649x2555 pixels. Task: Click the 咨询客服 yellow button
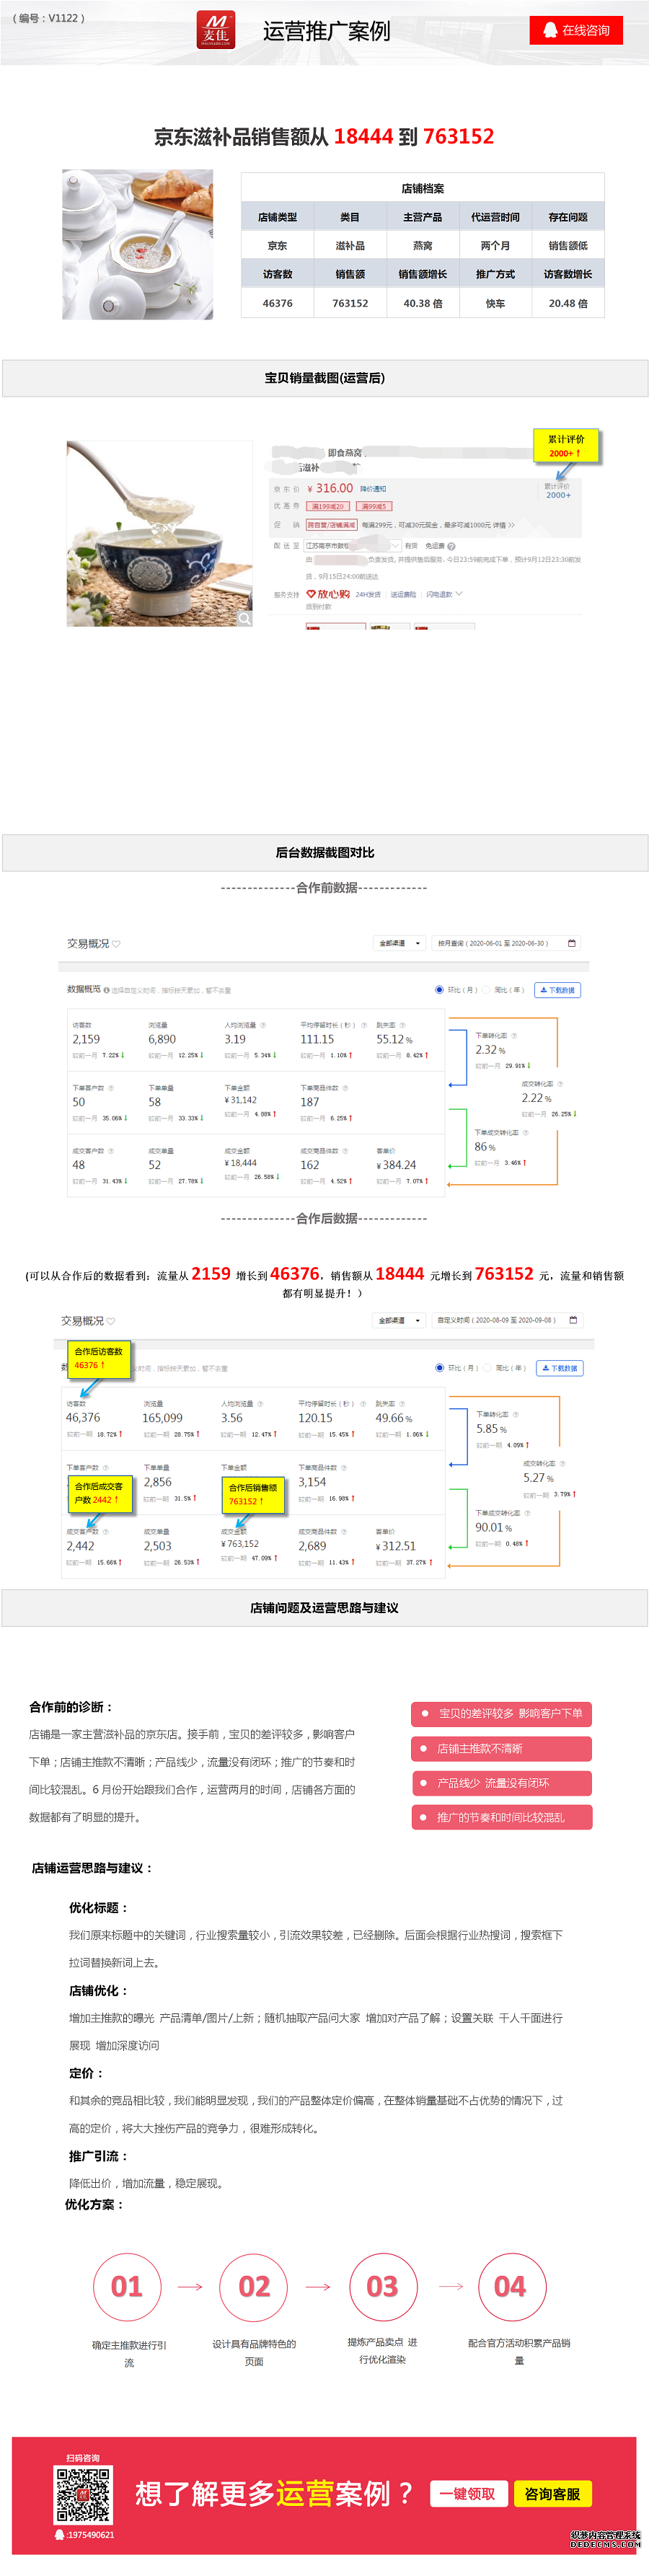point(552,2494)
